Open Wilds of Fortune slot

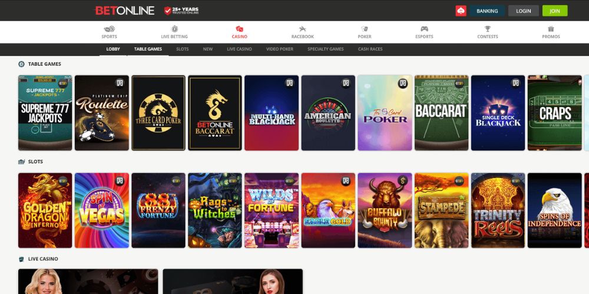coord(272,211)
